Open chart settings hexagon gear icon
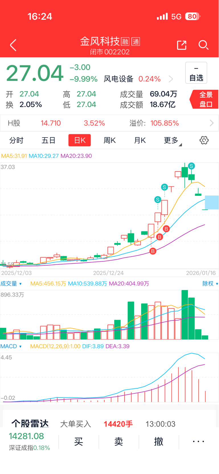219x474 pixels. pos(204,140)
